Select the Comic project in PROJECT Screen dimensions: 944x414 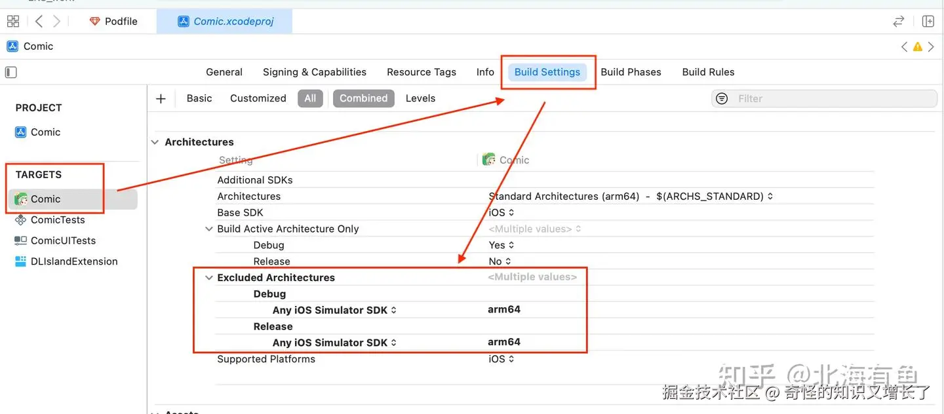[45, 132]
